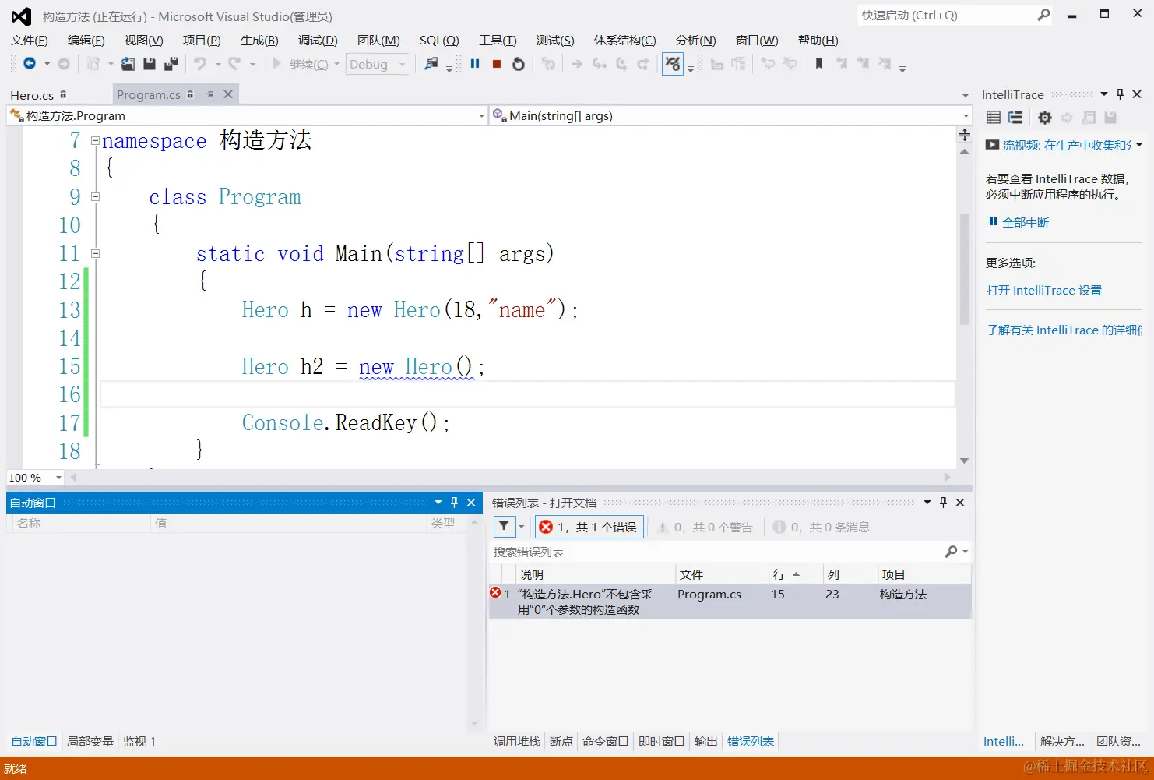Pin the 错误列表 panel

(x=944, y=503)
